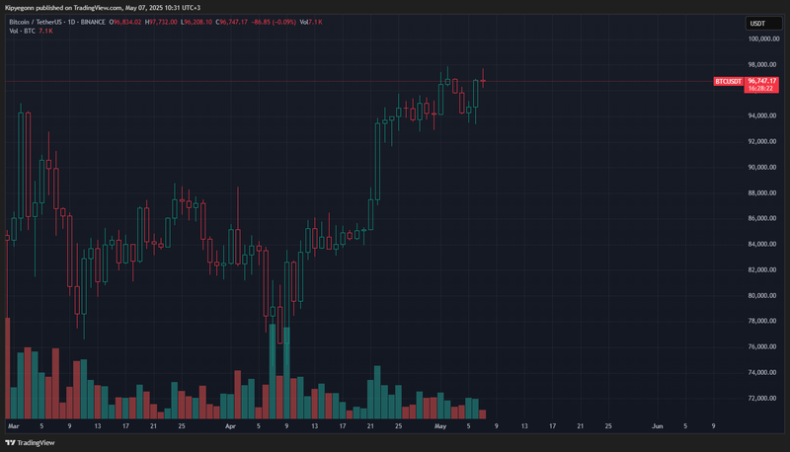
Task: Click the latest red candlestick on the chart
Action: [x=483, y=81]
